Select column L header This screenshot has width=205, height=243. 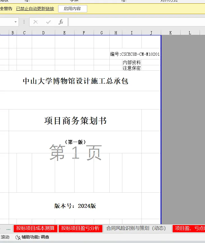(x=190, y=33)
